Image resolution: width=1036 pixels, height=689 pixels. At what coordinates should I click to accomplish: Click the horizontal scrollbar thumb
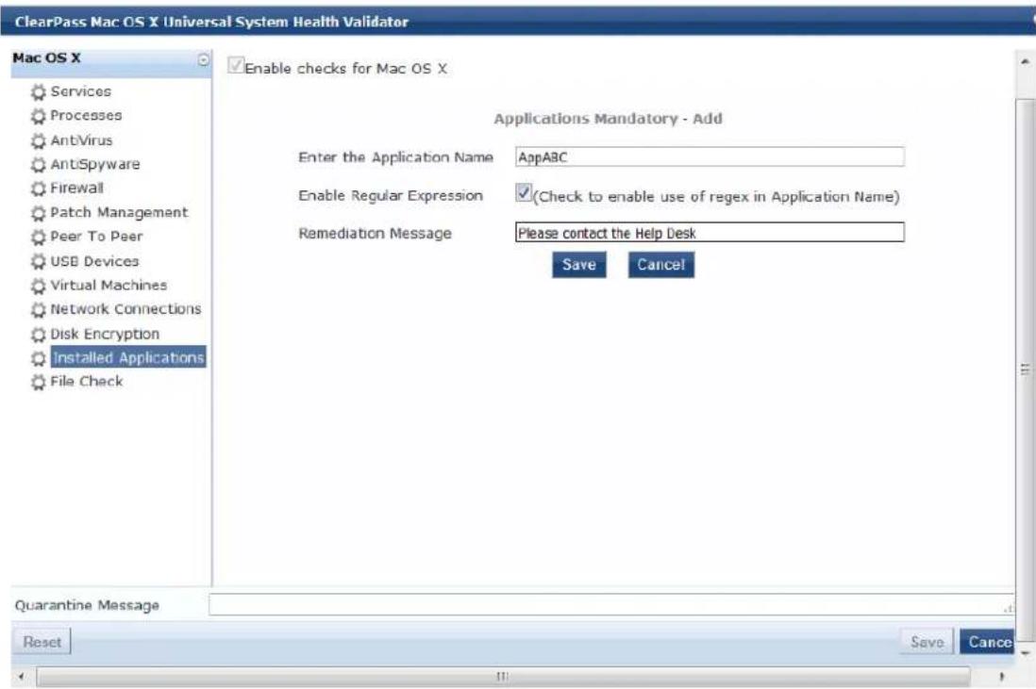pyautogui.click(x=503, y=677)
